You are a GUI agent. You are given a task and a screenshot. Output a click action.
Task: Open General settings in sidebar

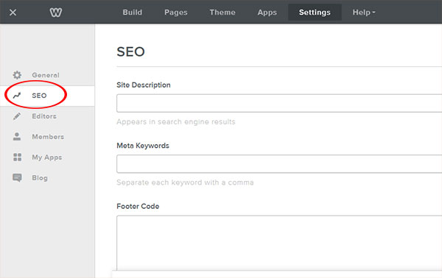coord(47,75)
